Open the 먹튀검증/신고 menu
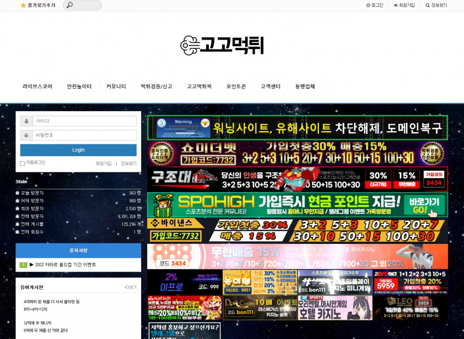The height and width of the screenshot is (339, 464). click(x=156, y=87)
